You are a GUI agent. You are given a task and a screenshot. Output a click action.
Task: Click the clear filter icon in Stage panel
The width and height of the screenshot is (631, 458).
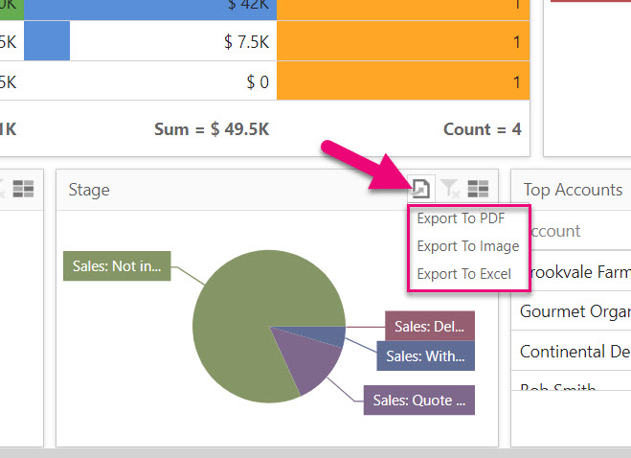click(x=449, y=189)
